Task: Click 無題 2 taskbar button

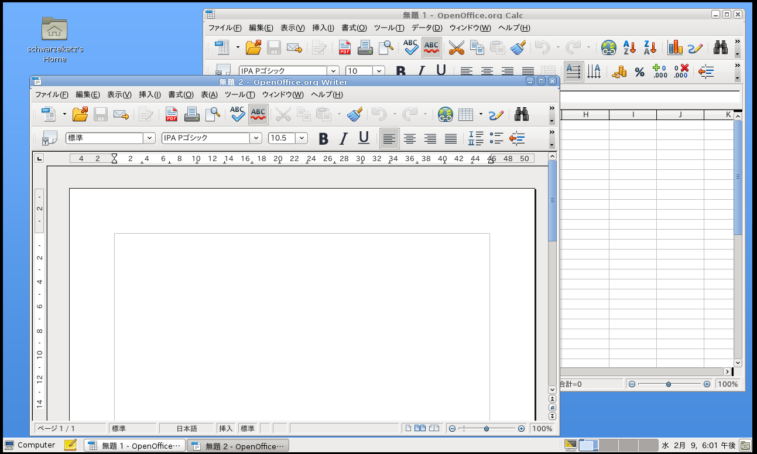Action: [x=238, y=446]
